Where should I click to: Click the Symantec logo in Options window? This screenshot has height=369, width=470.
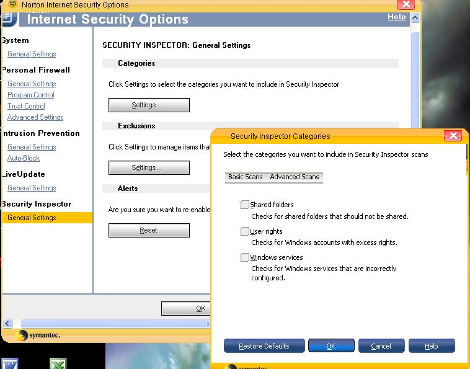pos(38,335)
